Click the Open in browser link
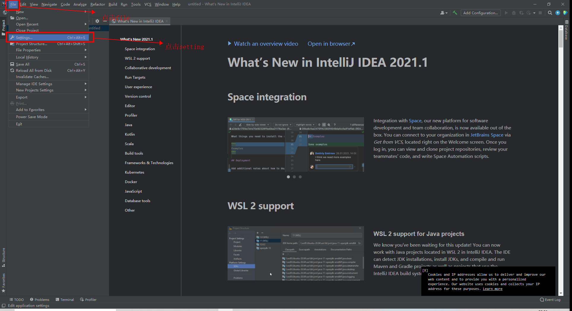 click(331, 44)
